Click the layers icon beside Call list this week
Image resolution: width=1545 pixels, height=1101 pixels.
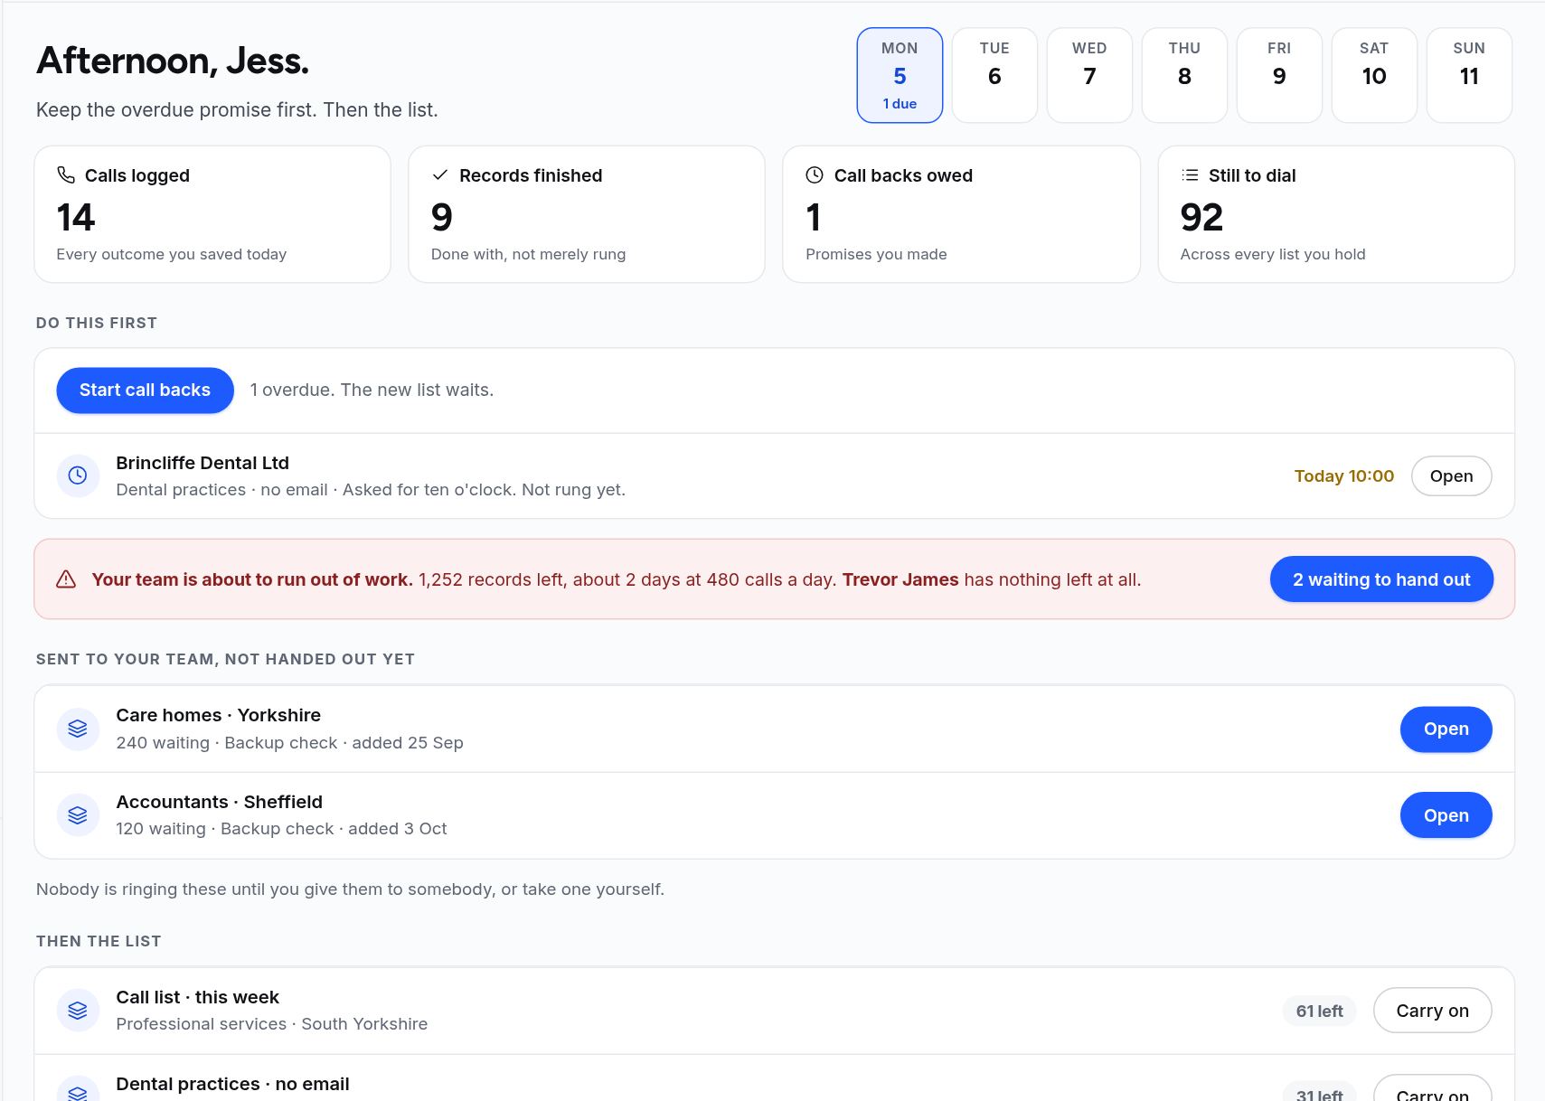78,1011
